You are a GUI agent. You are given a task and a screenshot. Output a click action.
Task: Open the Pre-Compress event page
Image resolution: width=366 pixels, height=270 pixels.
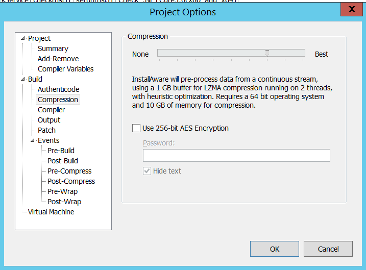point(69,171)
